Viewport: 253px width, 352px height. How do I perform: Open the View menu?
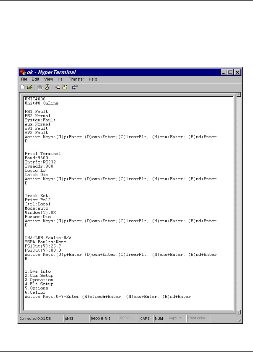pos(49,79)
